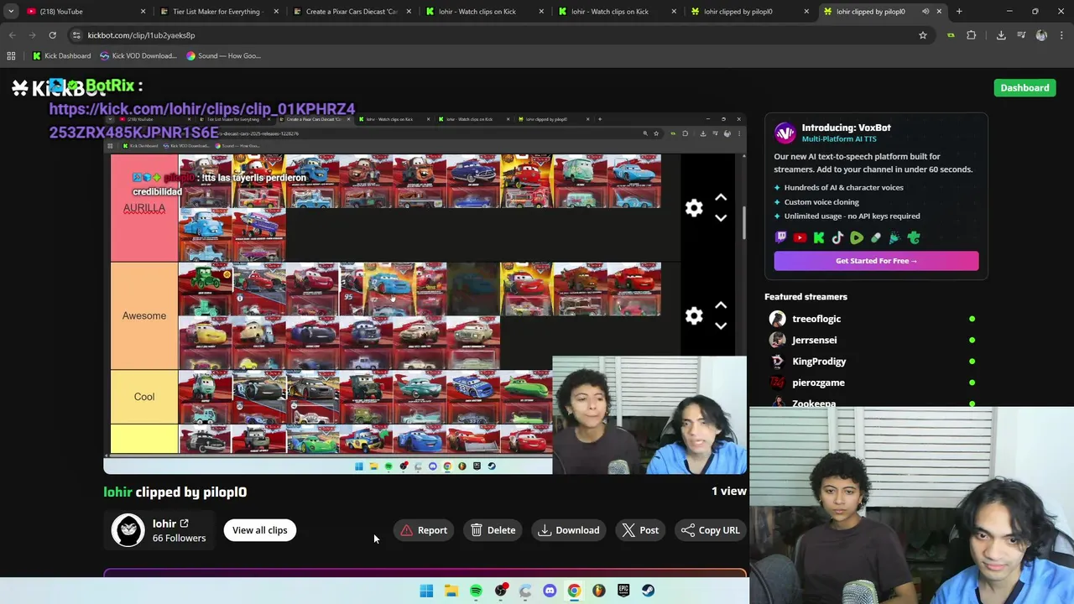This screenshot has height=604, width=1074.
Task: Move the AURILLA tier row up arrow
Action: 721,198
